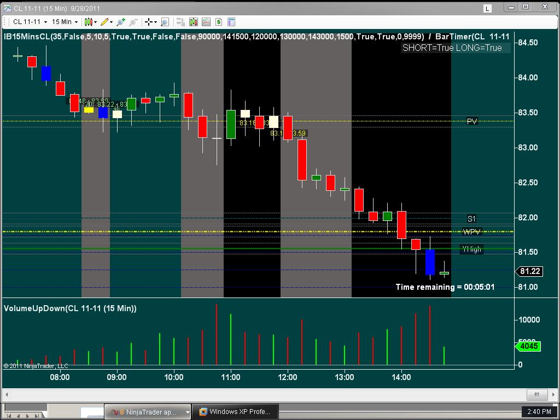Click the tallest red volume bar before 11:00

click(x=217, y=334)
